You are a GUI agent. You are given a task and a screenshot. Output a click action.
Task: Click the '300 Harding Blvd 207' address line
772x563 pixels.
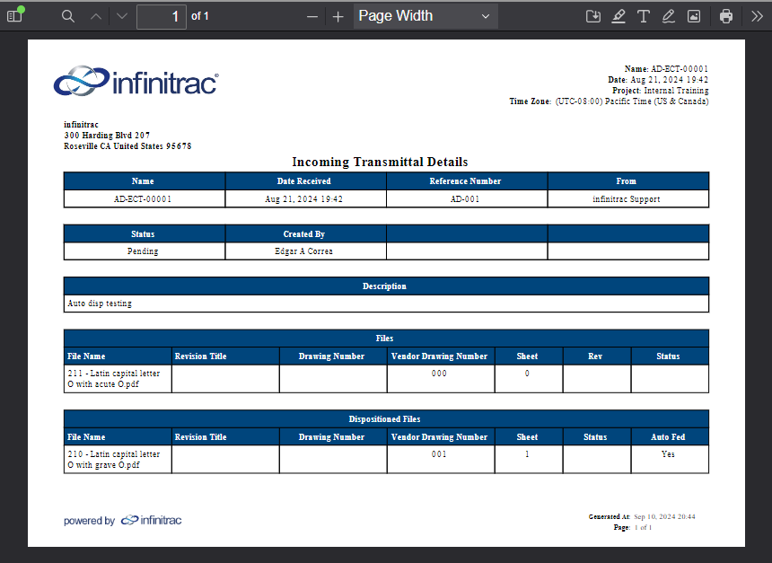[107, 136]
